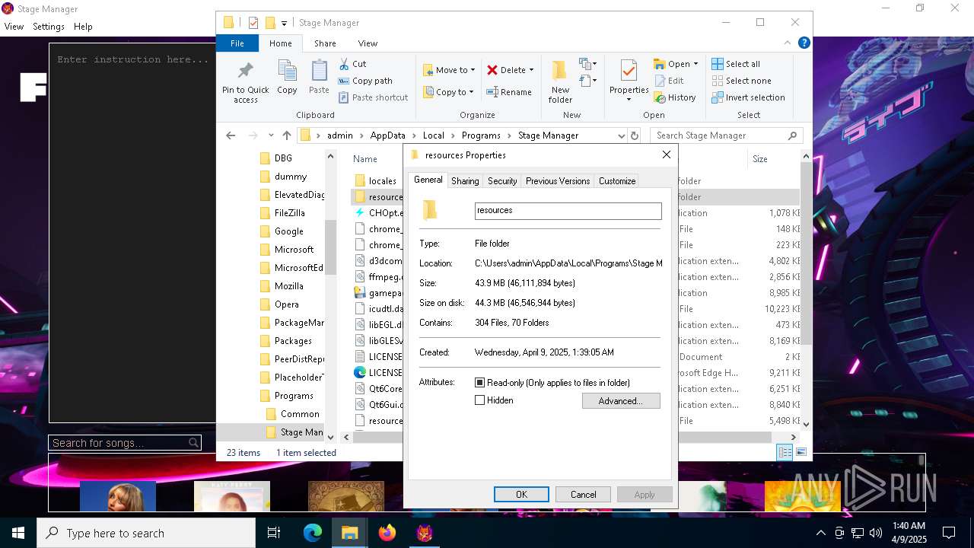Viewport: 974px width, 548px height.
Task: Click the instruction text area in Stage Manager
Action: click(132, 232)
